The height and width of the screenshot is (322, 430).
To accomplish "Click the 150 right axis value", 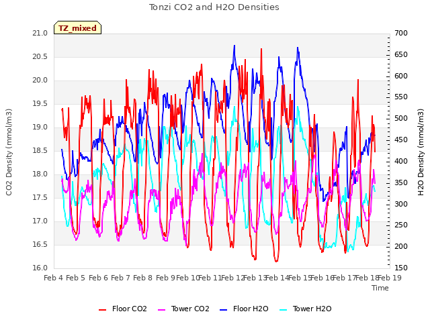I will 401,268.
